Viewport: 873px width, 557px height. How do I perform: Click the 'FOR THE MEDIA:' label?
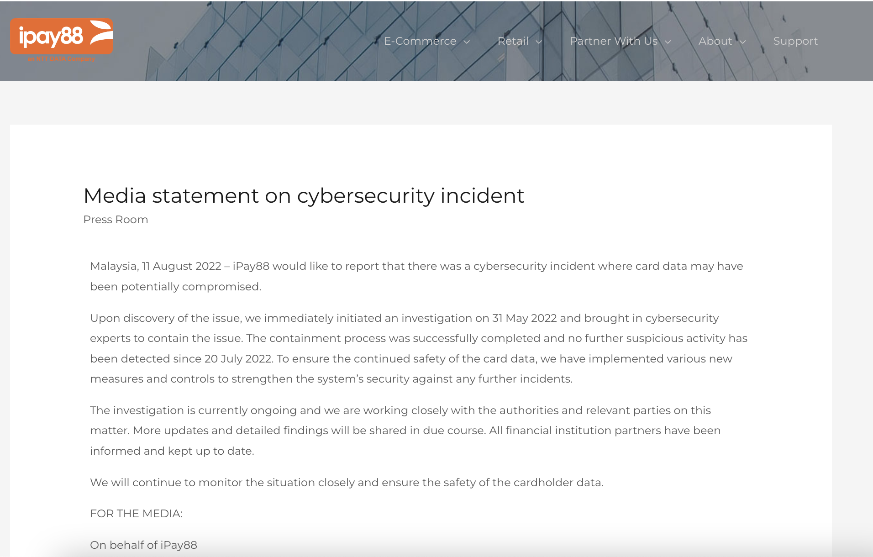tap(136, 514)
